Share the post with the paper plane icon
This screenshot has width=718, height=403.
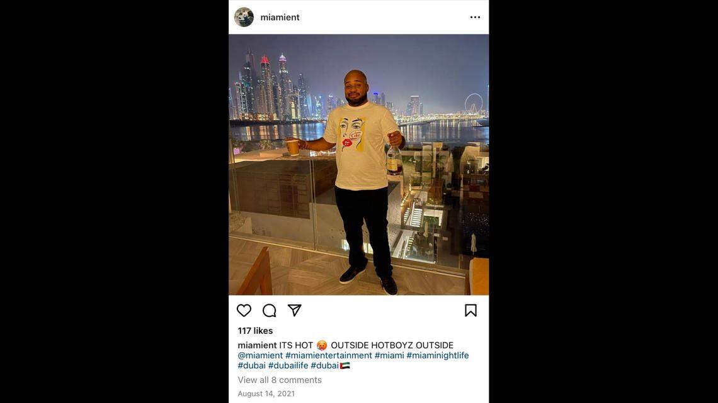click(x=294, y=310)
